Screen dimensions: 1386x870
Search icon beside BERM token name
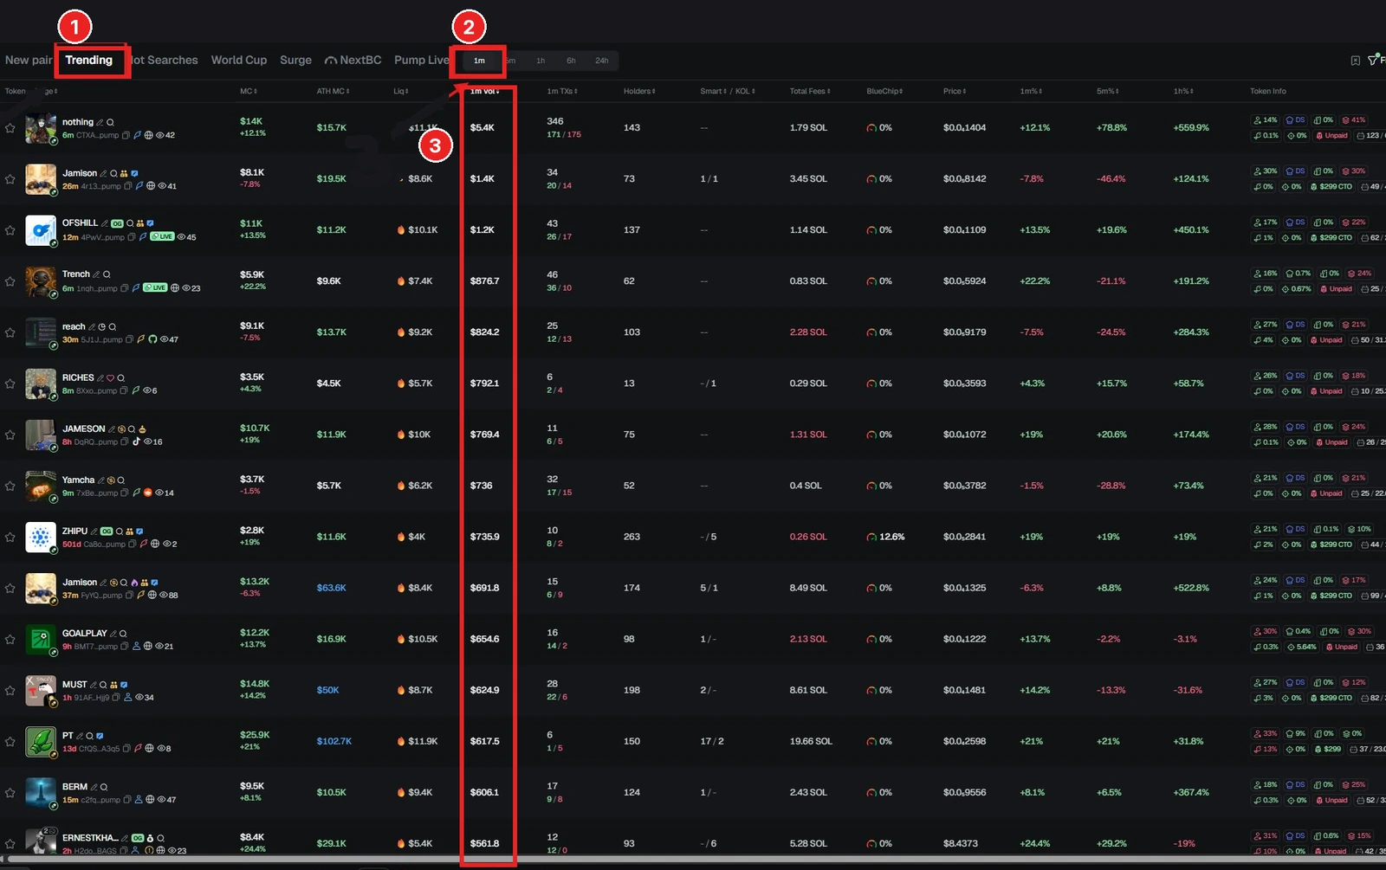[104, 787]
